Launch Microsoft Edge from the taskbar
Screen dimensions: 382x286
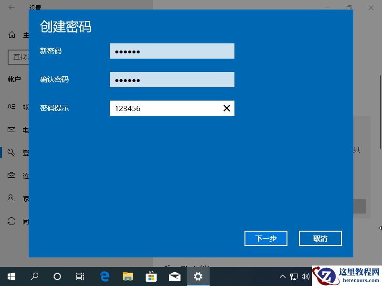(104, 276)
